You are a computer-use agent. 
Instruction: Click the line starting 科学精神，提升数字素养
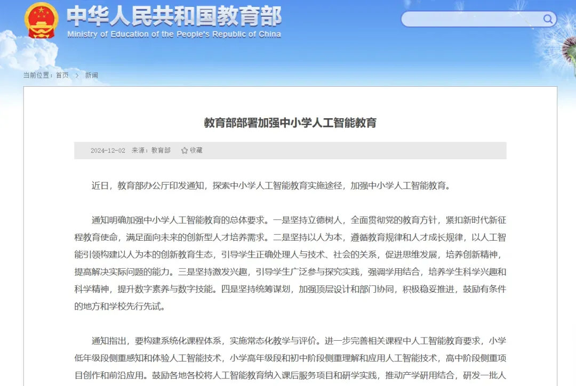pyautogui.click(x=290, y=289)
